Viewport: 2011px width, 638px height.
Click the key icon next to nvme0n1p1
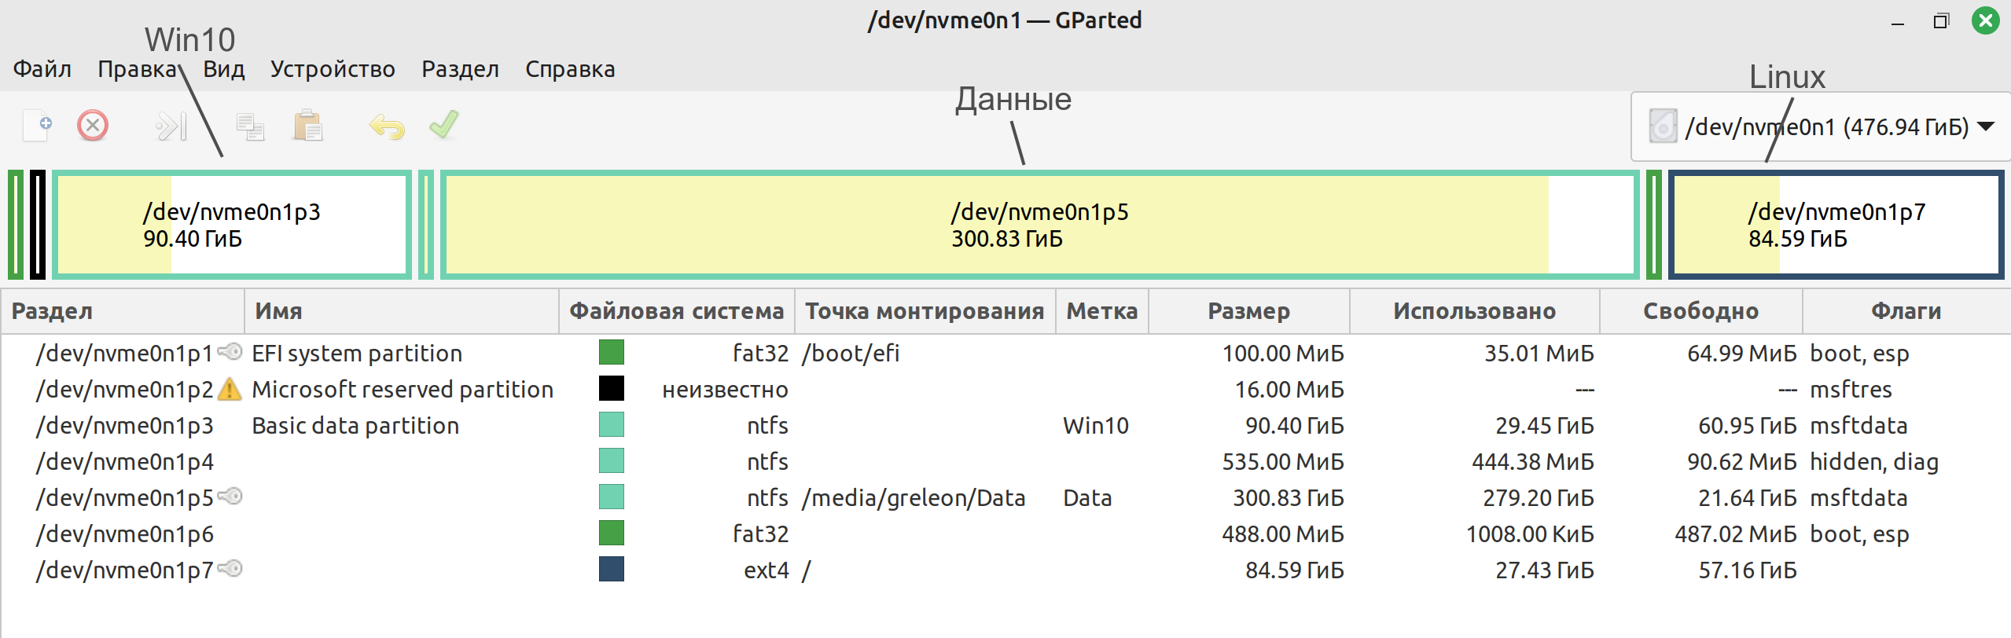(230, 351)
